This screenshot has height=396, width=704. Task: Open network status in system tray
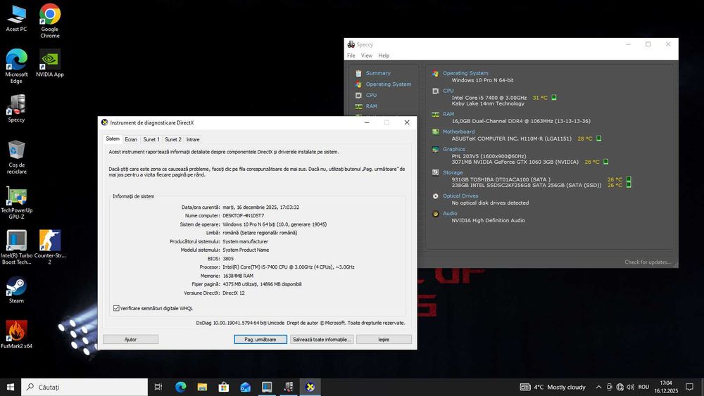620,387
